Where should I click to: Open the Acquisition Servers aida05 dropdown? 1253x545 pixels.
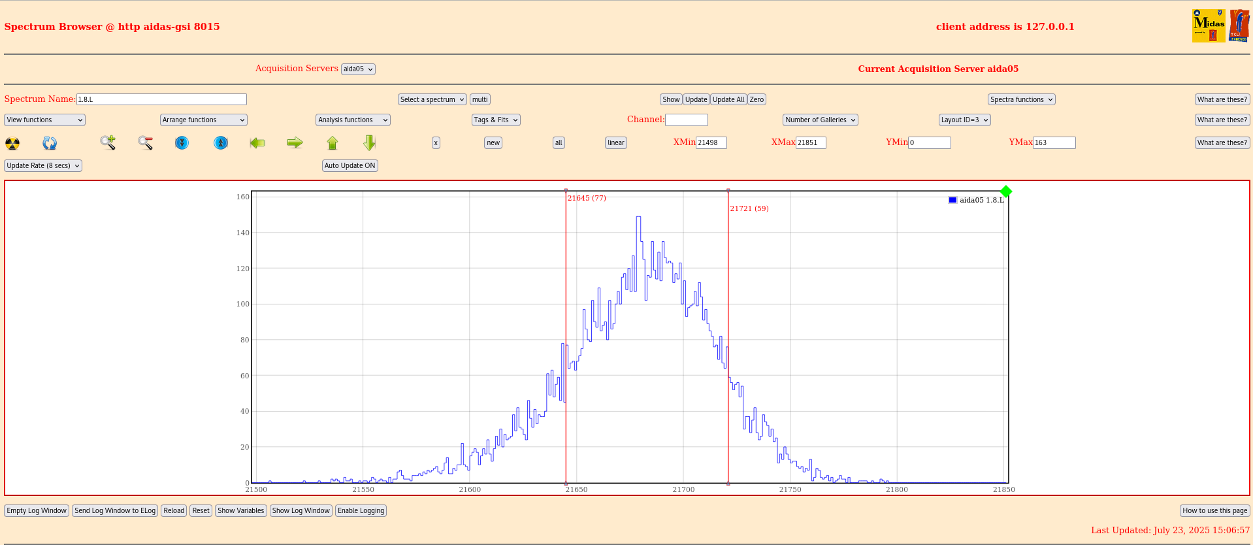click(x=358, y=69)
